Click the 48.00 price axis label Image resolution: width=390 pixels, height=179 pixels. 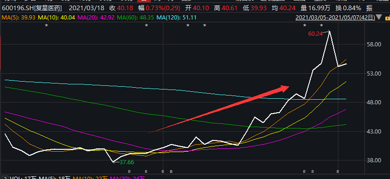coord(374,102)
